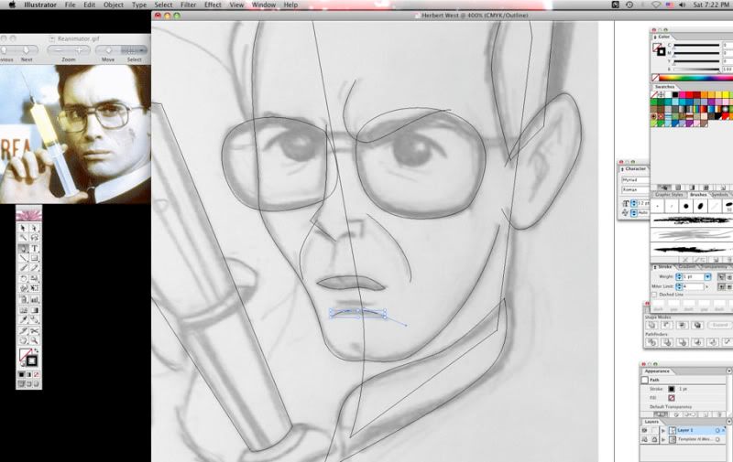Open the Layers panel options menu
The width and height of the screenshot is (733, 462).
pyautogui.click(x=728, y=422)
